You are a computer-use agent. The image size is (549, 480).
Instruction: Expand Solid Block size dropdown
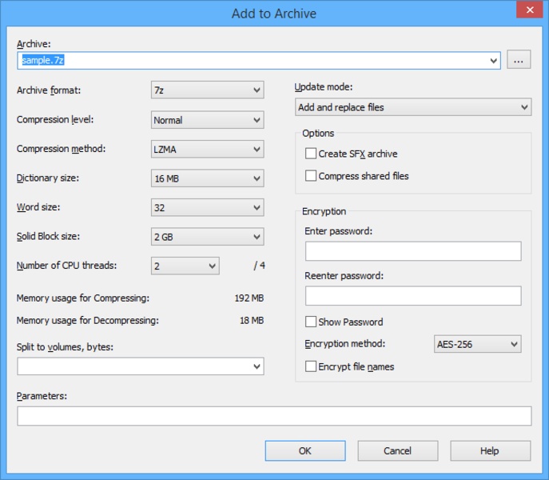tap(207, 237)
